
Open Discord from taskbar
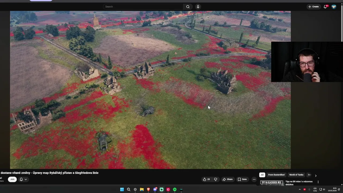pyautogui.click(x=155, y=190)
